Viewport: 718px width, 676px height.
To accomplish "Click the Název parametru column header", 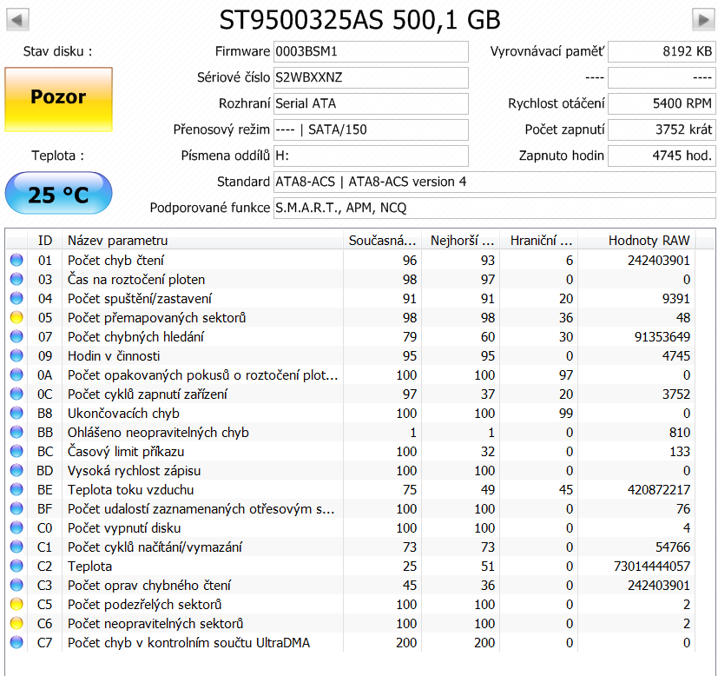I will pos(202,240).
